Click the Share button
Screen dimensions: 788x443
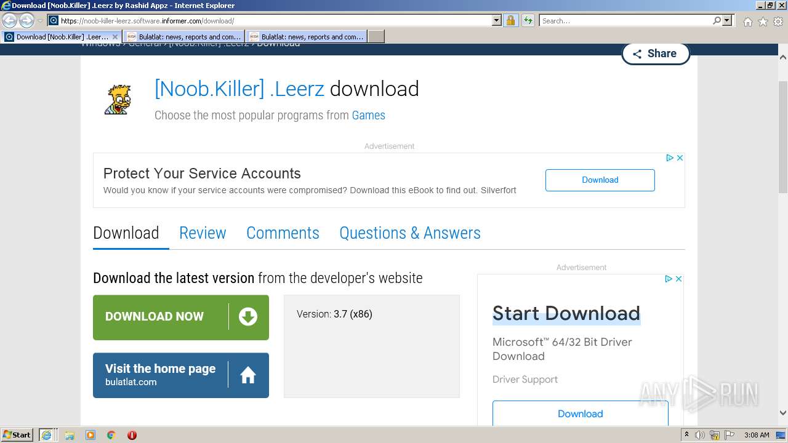click(x=656, y=54)
